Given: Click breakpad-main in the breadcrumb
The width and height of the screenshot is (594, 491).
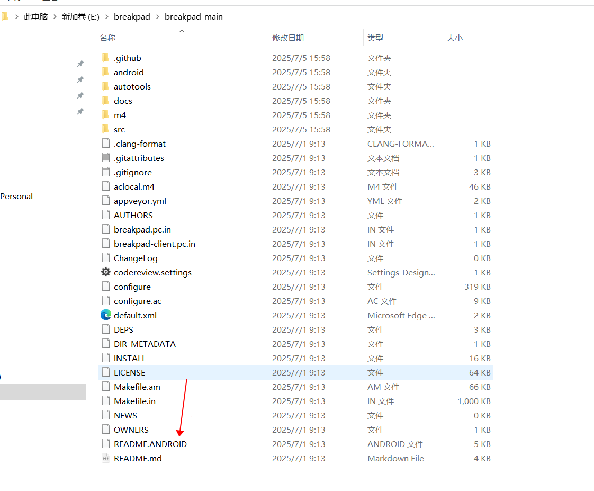Looking at the screenshot, I should coord(194,16).
